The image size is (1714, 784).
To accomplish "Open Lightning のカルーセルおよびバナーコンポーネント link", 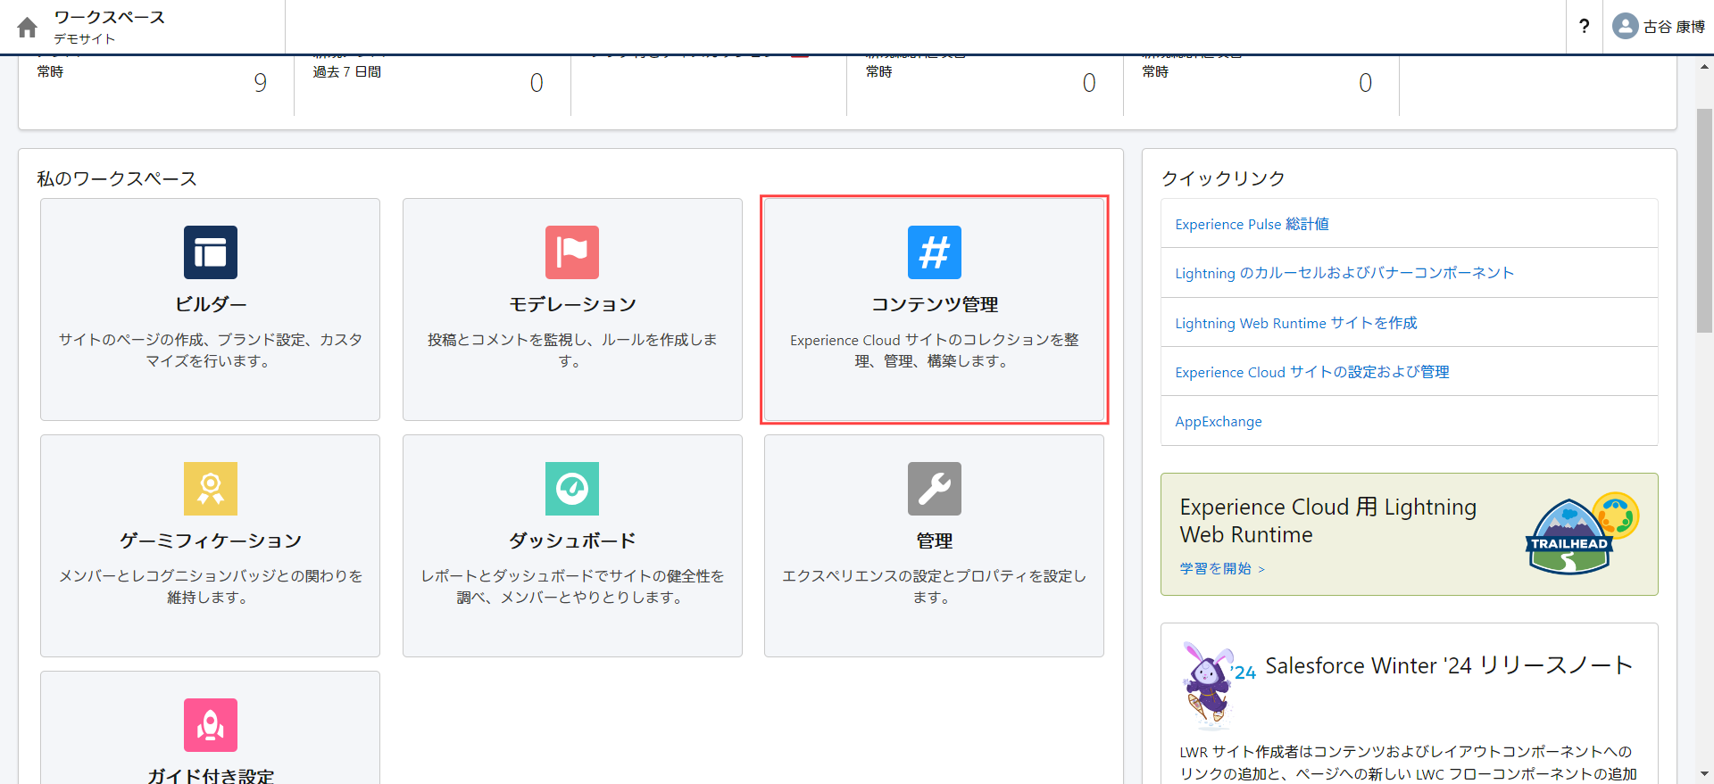I will (x=1344, y=273).
